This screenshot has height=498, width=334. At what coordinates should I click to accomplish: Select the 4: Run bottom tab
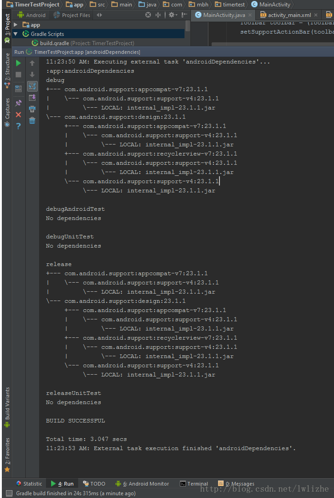pyautogui.click(x=62, y=484)
